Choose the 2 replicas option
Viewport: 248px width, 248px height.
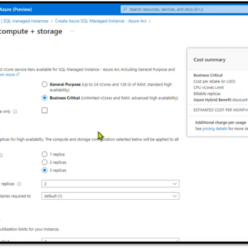(45, 162)
